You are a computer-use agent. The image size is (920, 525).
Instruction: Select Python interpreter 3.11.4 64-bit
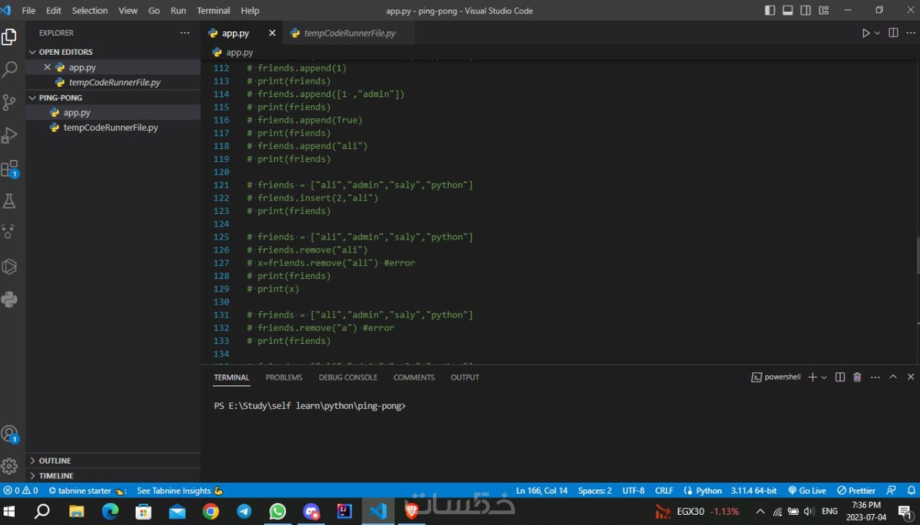pyautogui.click(x=754, y=490)
